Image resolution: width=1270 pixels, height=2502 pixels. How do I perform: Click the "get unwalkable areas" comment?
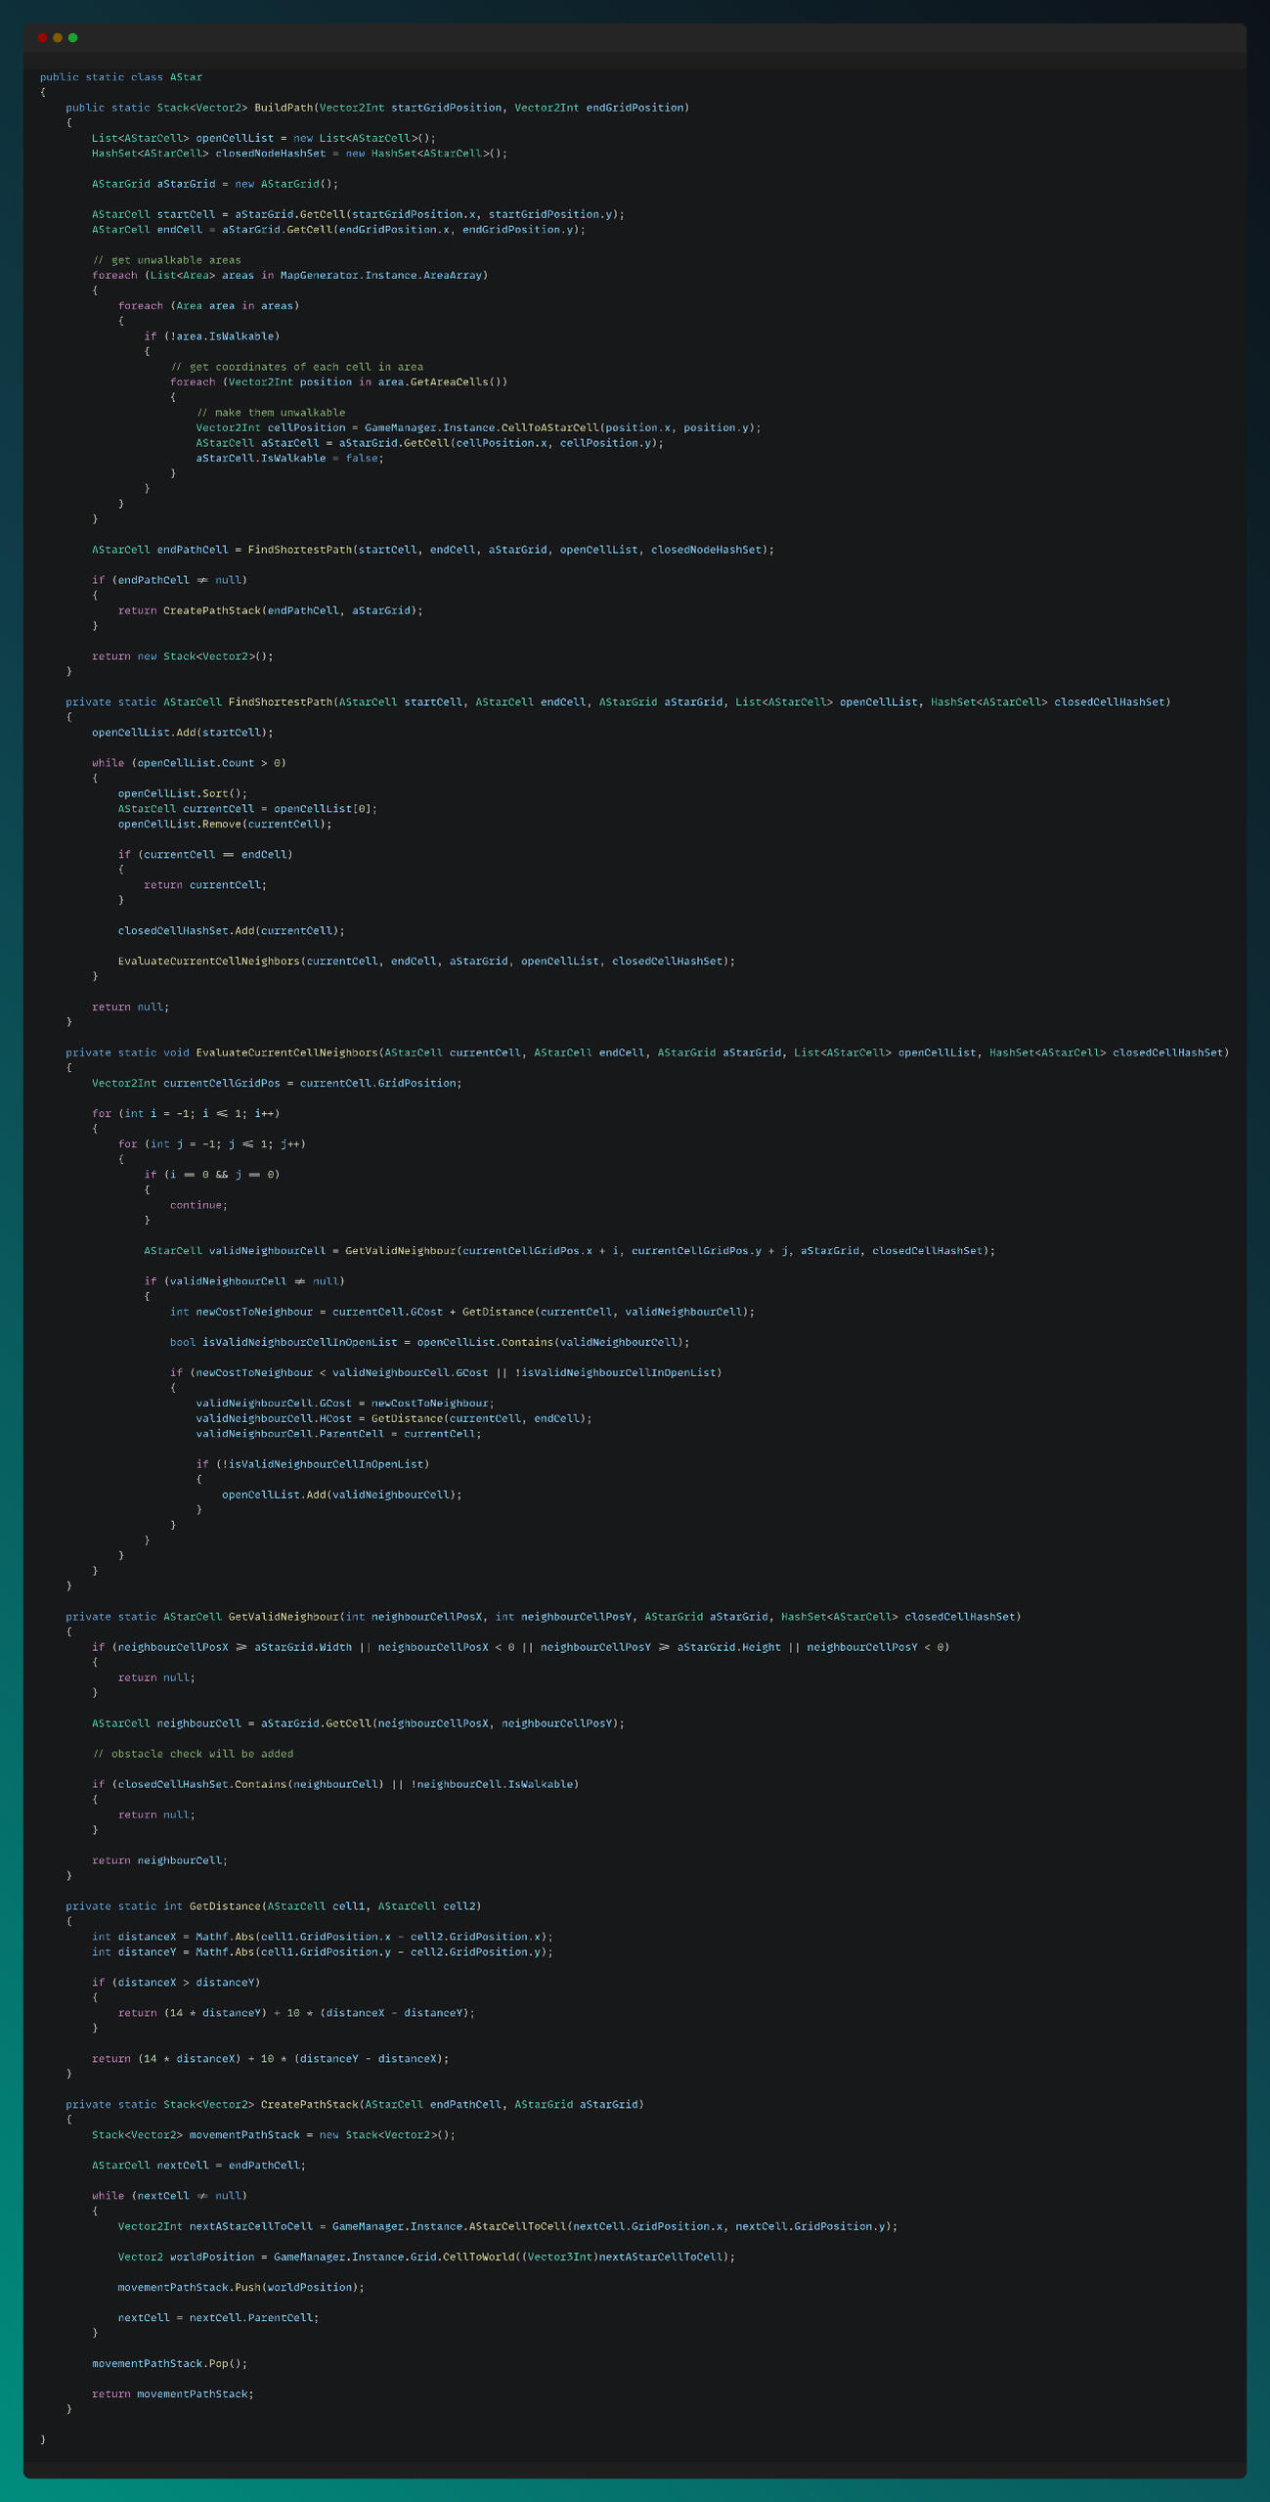(166, 260)
